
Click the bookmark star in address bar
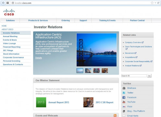pyautogui.click(x=152, y=3)
